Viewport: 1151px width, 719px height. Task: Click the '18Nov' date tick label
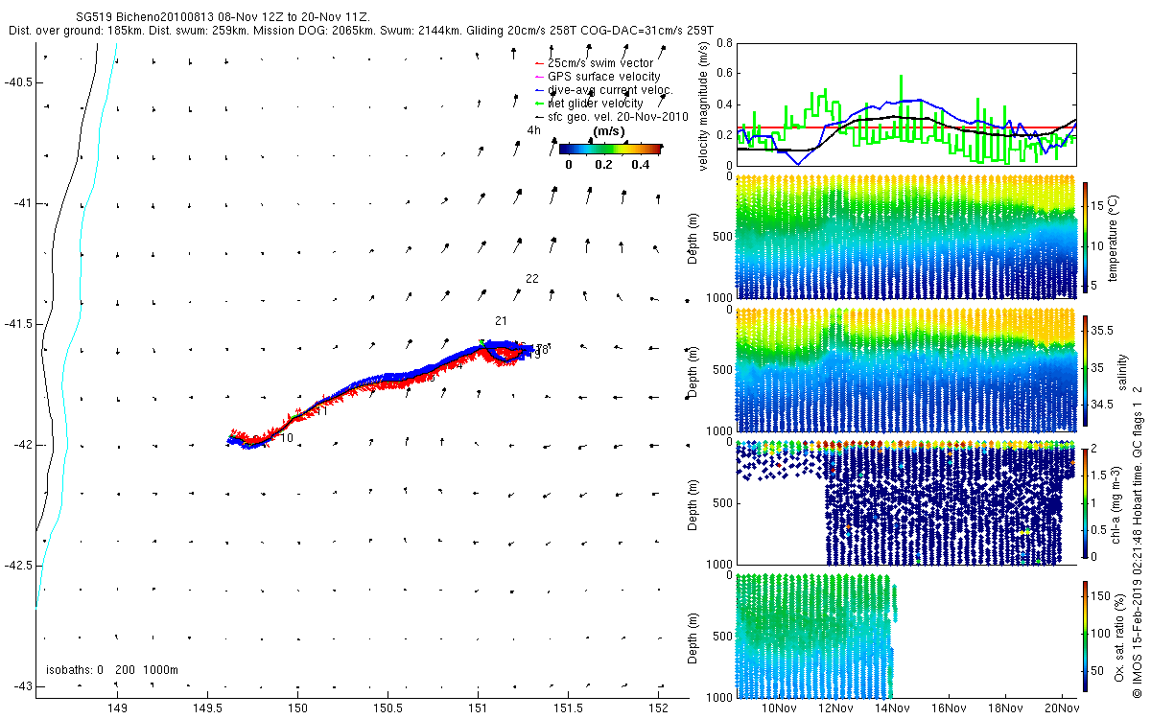click(1005, 708)
